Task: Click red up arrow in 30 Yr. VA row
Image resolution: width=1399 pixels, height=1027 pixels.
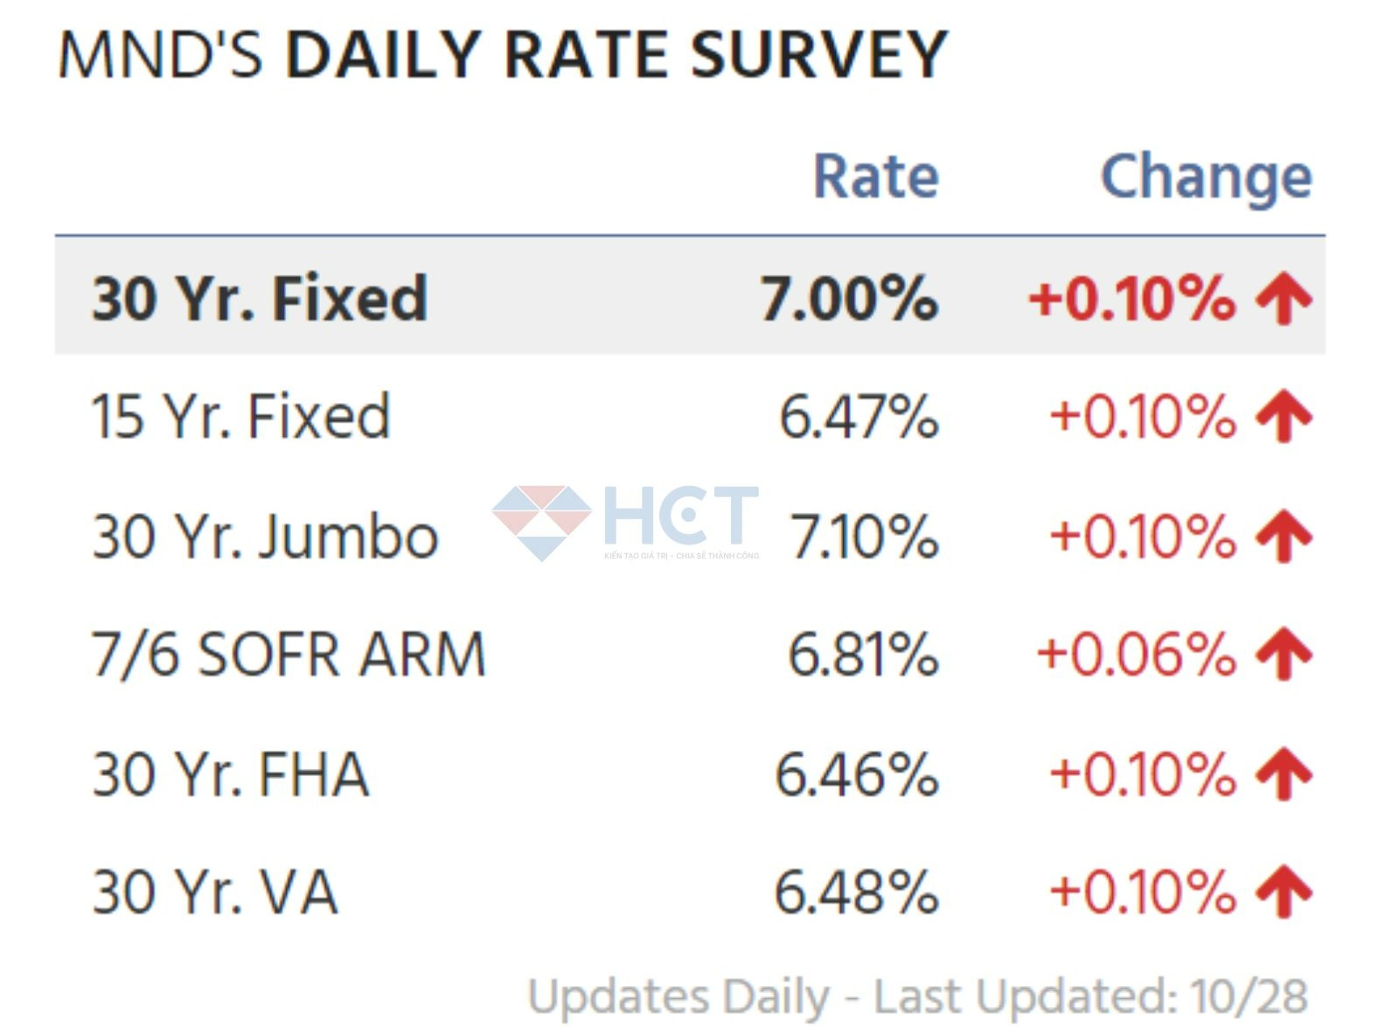Action: tap(1284, 892)
